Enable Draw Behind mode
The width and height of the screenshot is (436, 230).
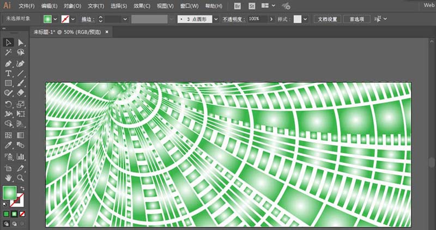pos(14,223)
